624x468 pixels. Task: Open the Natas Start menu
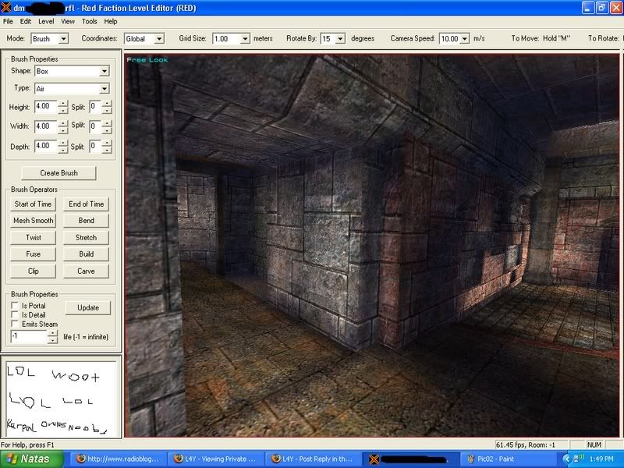tap(31, 459)
